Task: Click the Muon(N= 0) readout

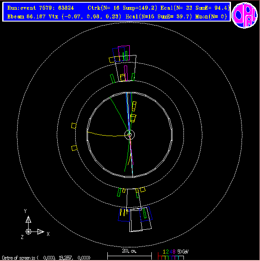Action: (211, 16)
